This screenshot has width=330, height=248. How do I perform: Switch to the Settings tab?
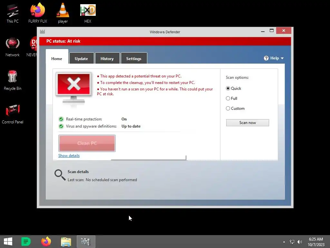pos(134,58)
